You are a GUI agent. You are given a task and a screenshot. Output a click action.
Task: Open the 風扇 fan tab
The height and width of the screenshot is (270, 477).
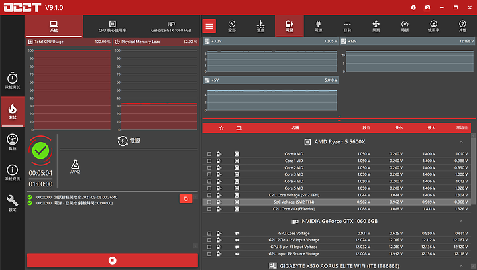pyautogui.click(x=376, y=26)
